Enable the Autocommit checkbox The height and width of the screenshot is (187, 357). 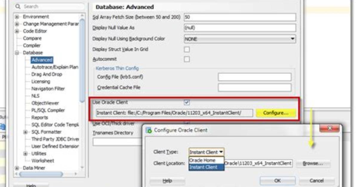pyautogui.click(x=187, y=59)
